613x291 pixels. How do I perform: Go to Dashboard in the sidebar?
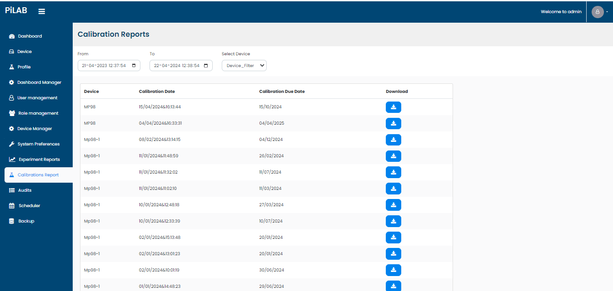(x=30, y=36)
